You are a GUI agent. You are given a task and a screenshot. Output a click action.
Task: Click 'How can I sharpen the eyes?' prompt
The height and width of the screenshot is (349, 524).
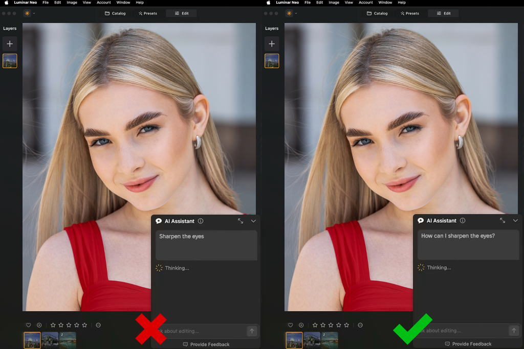pyautogui.click(x=458, y=236)
